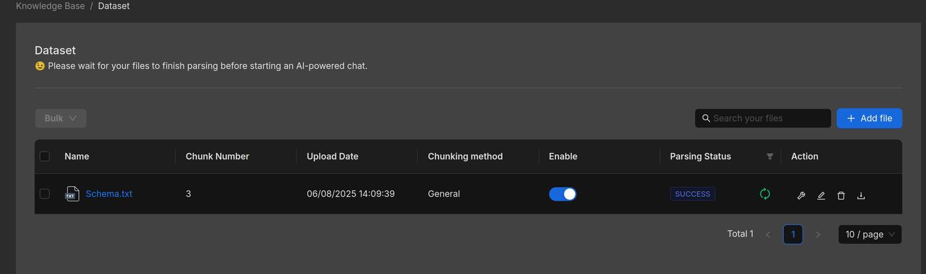Viewport: 926px width, 274px height.
Task: Re-run parsing with the green refresh icon
Action: [x=765, y=194]
